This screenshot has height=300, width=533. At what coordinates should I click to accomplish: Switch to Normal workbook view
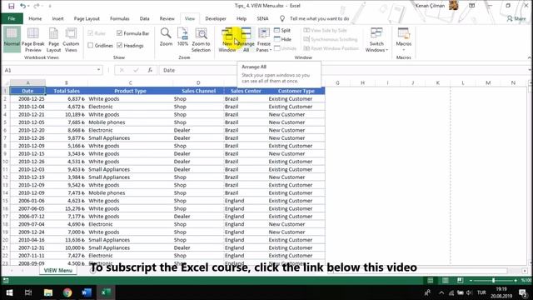tap(12, 39)
